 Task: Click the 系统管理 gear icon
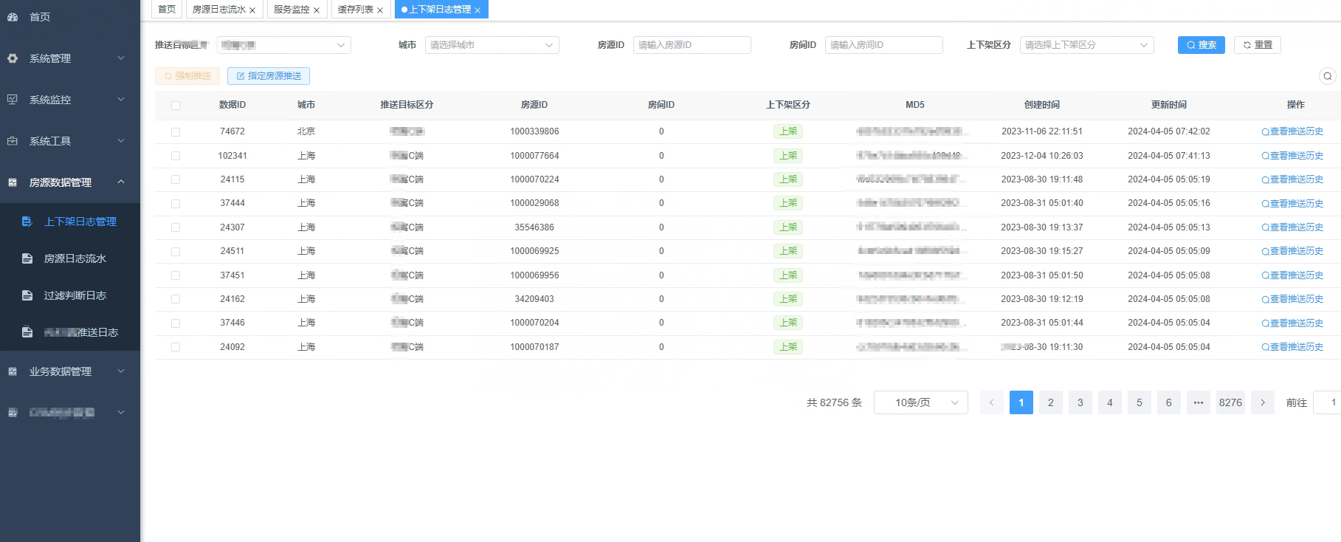pos(13,58)
